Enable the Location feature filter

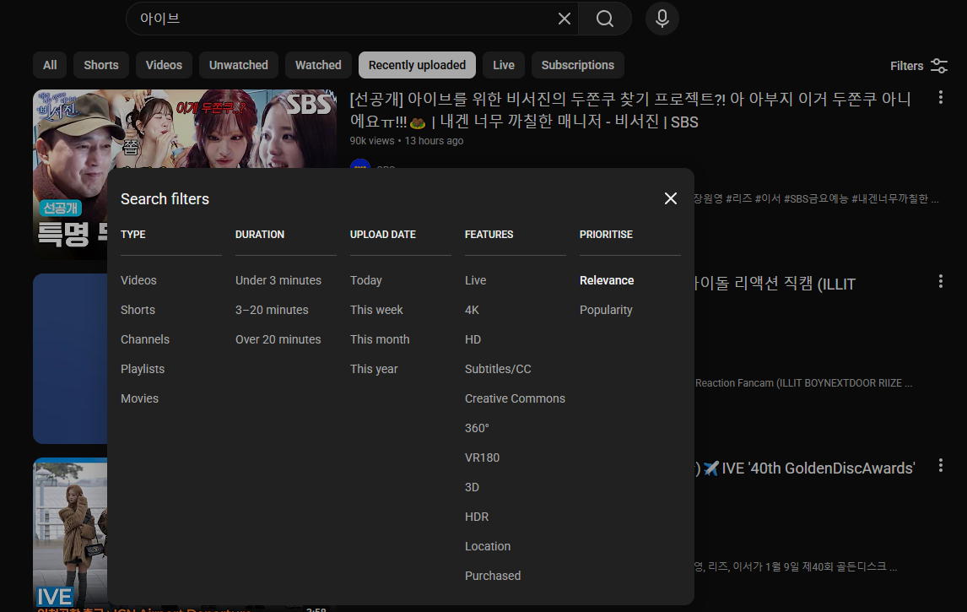click(488, 547)
